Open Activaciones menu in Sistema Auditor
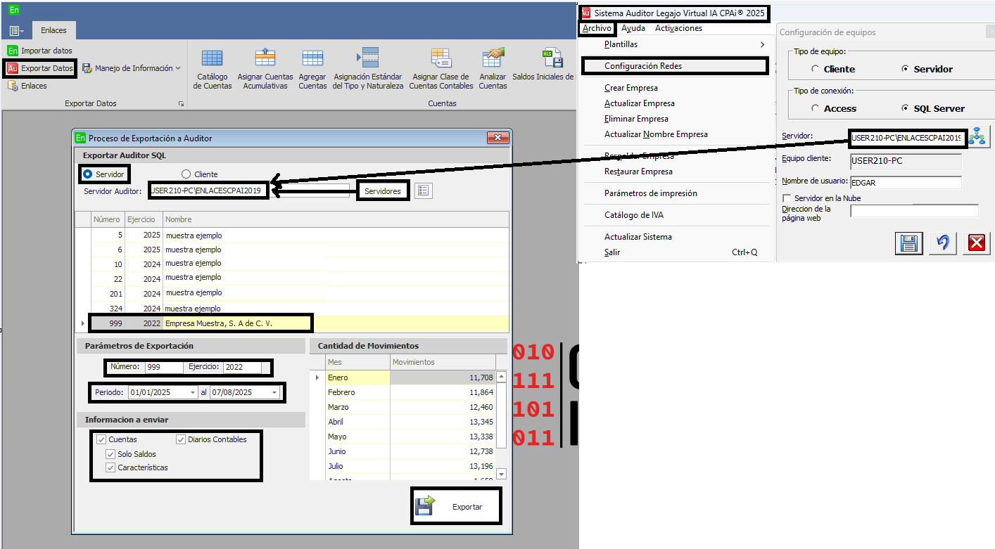 click(678, 28)
